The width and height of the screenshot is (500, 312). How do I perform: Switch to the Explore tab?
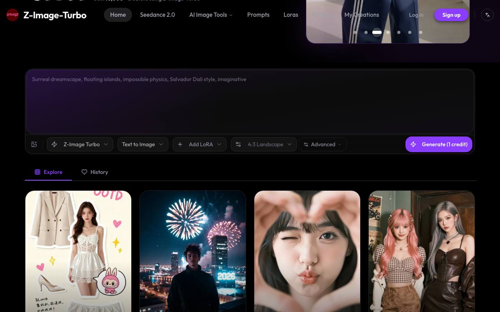48,172
